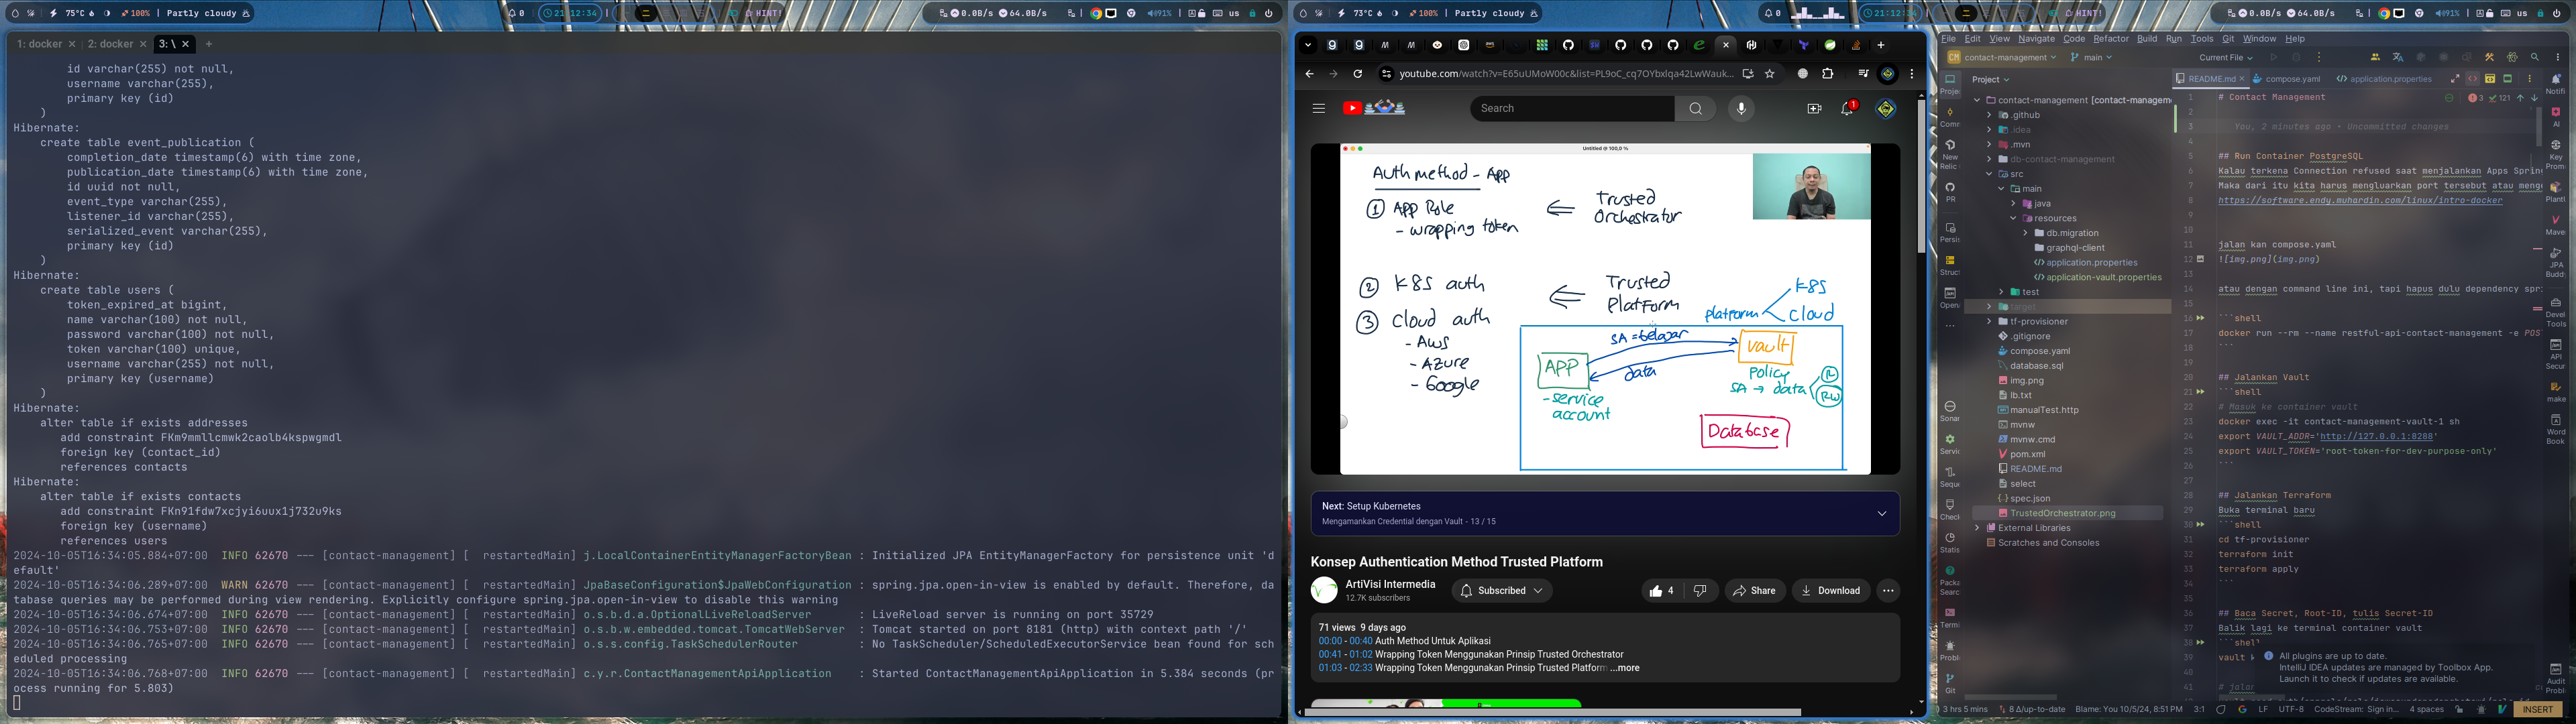Reload the YouTube page in browser
Screen dimensions: 2576x724
click(1357, 74)
